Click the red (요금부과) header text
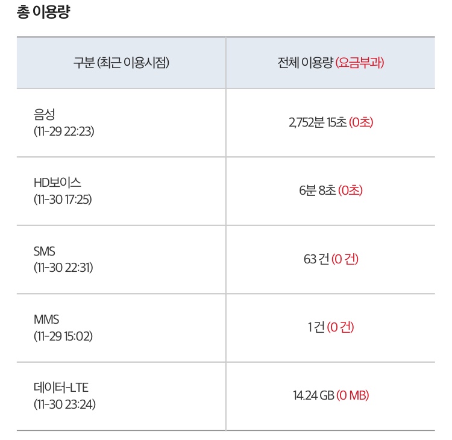This screenshot has width=452, height=440. coord(360,63)
